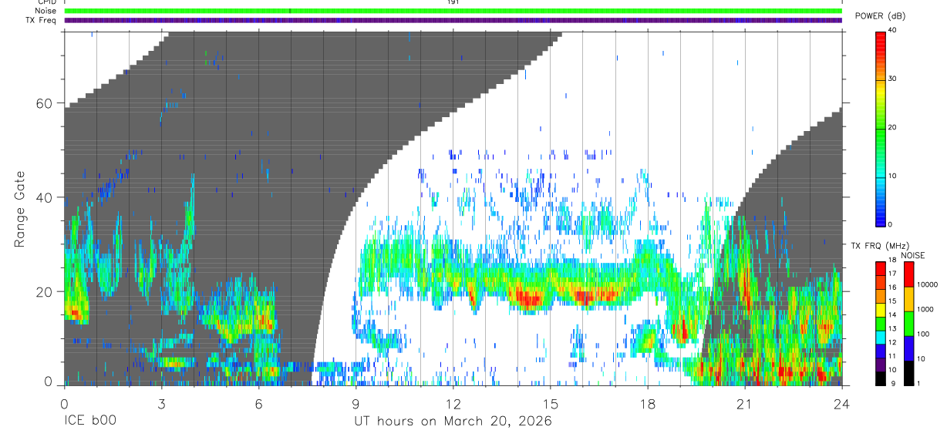Click the "9" hour tick on time axis
Screen dimensions: 947x437
(x=356, y=404)
